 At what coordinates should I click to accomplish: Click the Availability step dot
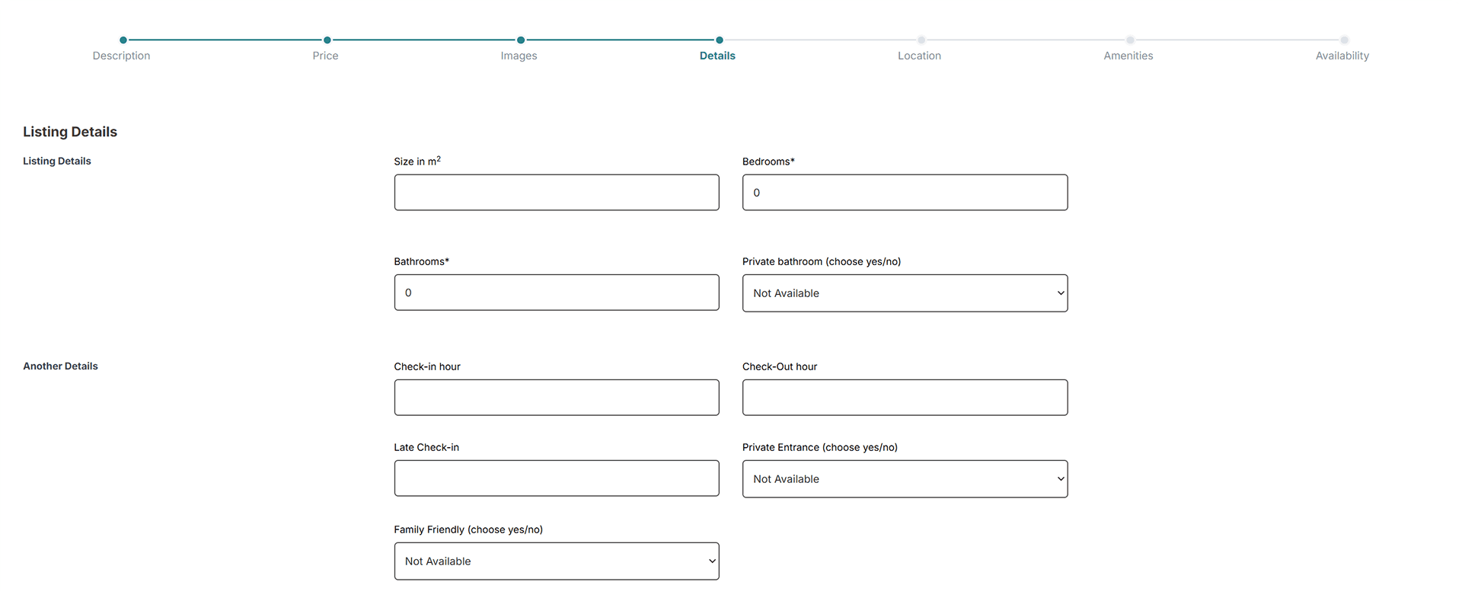click(1345, 40)
